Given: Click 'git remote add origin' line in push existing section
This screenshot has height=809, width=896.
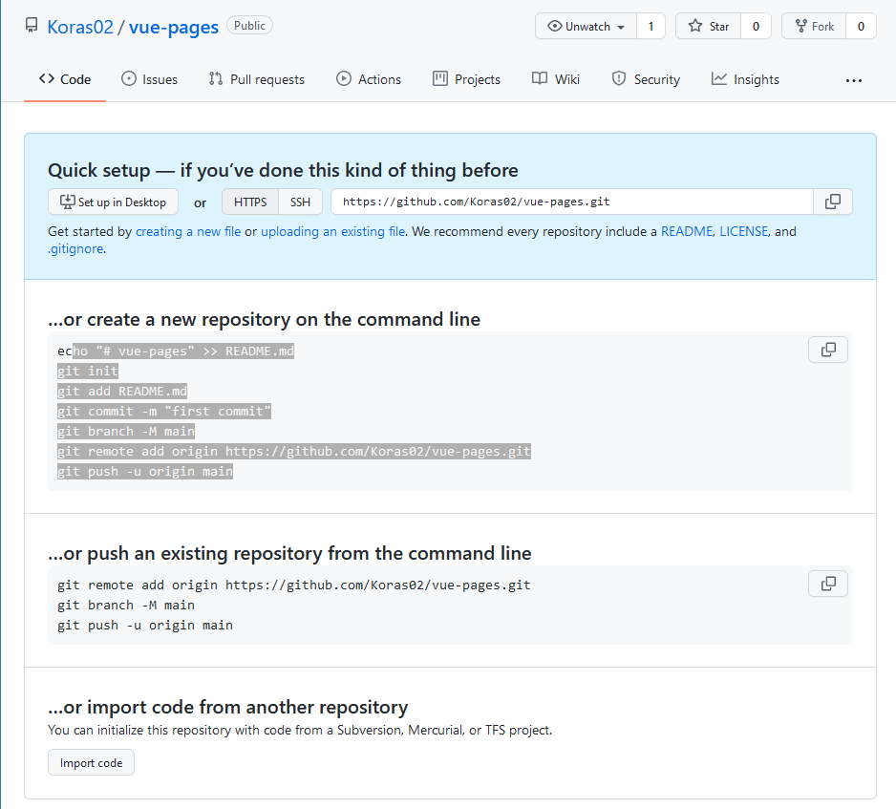Looking at the screenshot, I should (293, 585).
